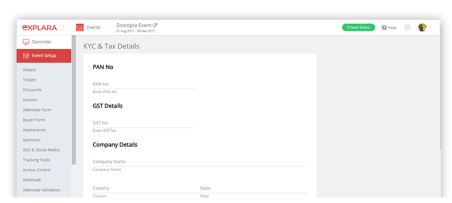Focus the PAN No input field
Image resolution: width=452 pixels, height=203 pixels.
click(x=144, y=84)
